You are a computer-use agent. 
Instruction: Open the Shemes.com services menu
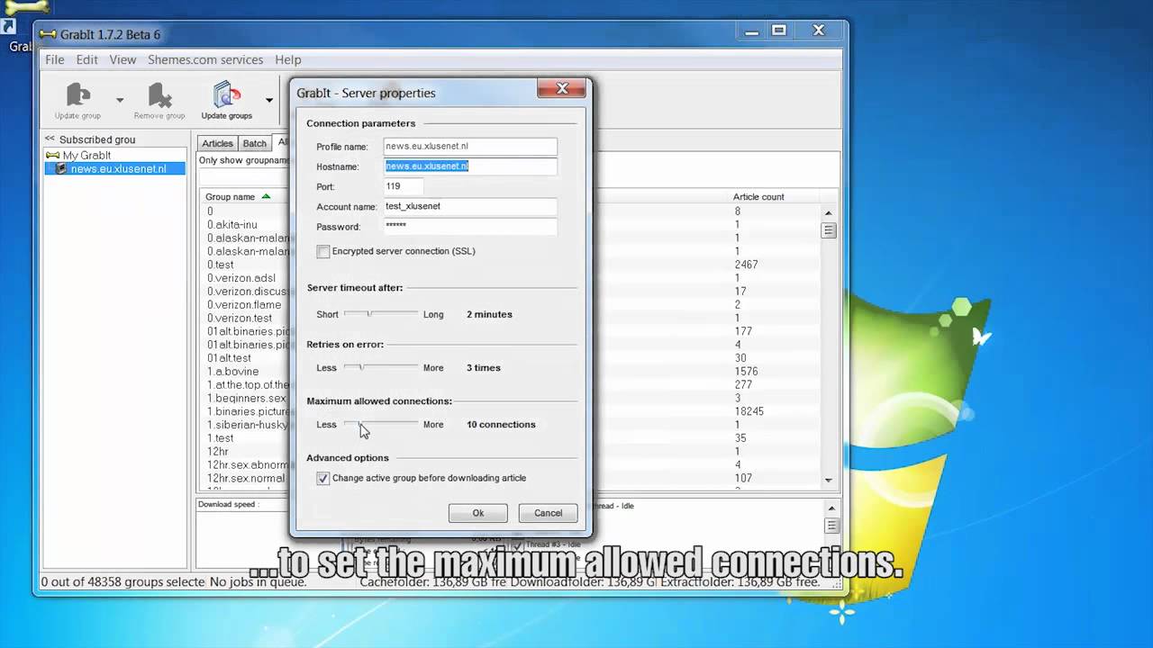click(x=205, y=59)
